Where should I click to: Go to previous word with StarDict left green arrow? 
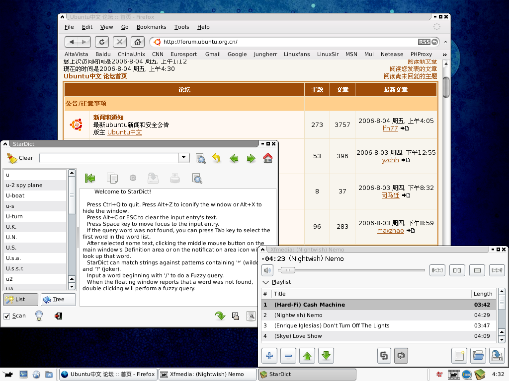[234, 158]
